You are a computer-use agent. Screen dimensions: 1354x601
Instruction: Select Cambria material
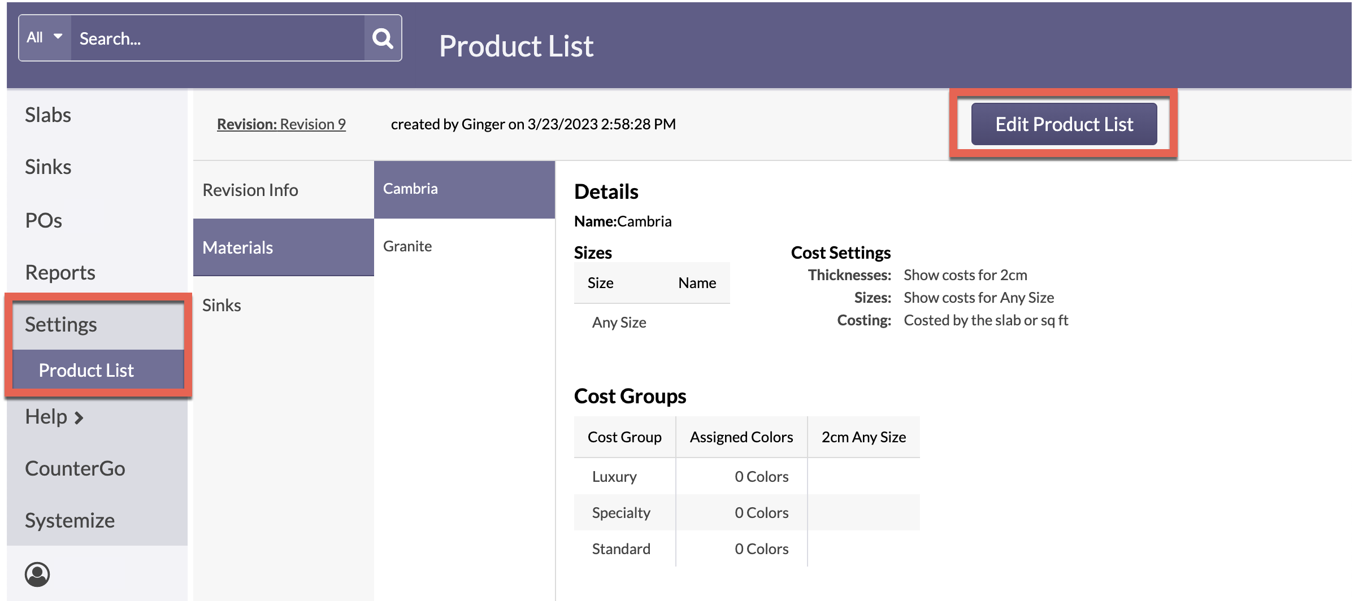point(410,189)
